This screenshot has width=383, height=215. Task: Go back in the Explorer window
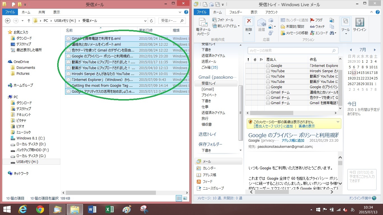coord(8,21)
